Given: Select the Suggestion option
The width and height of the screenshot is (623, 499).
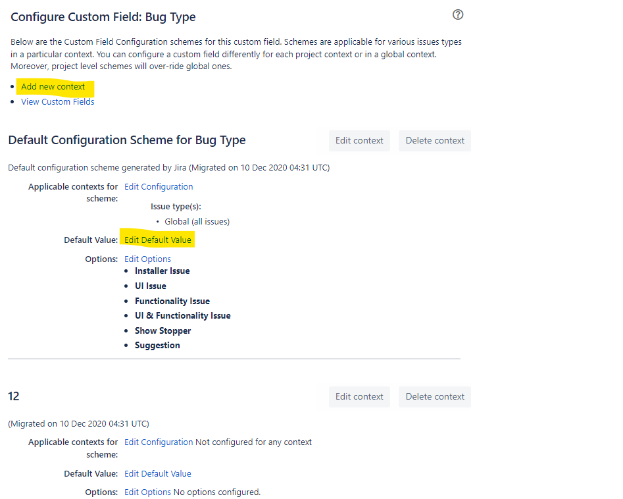Looking at the screenshot, I should (x=157, y=345).
